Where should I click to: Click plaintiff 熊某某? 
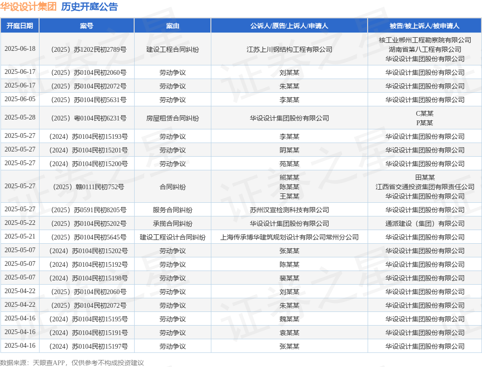[x=289, y=177]
